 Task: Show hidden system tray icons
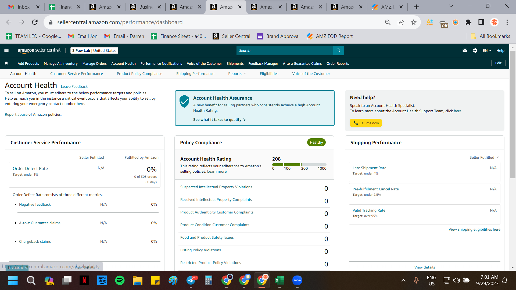click(x=403, y=281)
